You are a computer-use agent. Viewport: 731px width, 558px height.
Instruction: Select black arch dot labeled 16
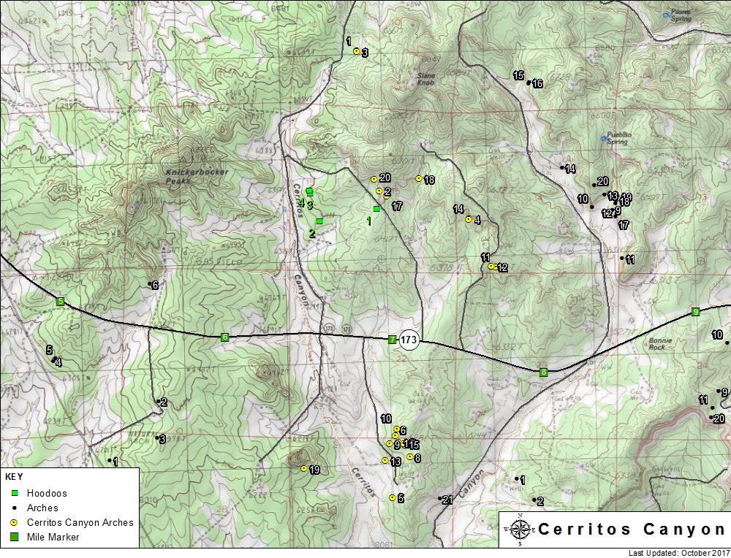[529, 83]
